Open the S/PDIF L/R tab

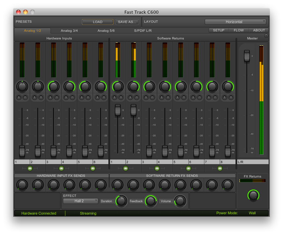(x=143, y=31)
